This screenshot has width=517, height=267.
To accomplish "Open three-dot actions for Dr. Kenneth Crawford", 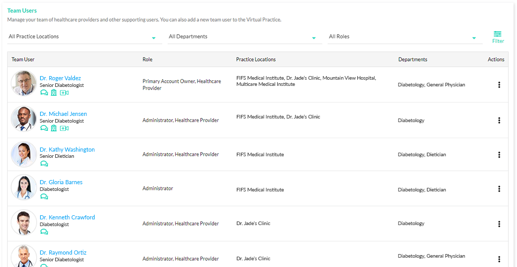I will 499,224.
